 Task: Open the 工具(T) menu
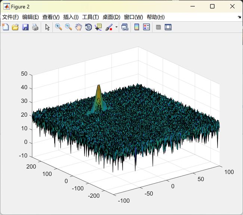90,17
